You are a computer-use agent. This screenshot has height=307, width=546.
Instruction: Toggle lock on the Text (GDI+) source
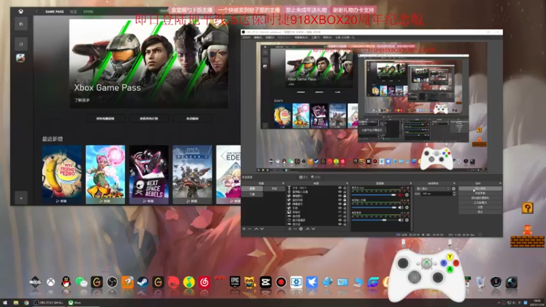point(345,188)
